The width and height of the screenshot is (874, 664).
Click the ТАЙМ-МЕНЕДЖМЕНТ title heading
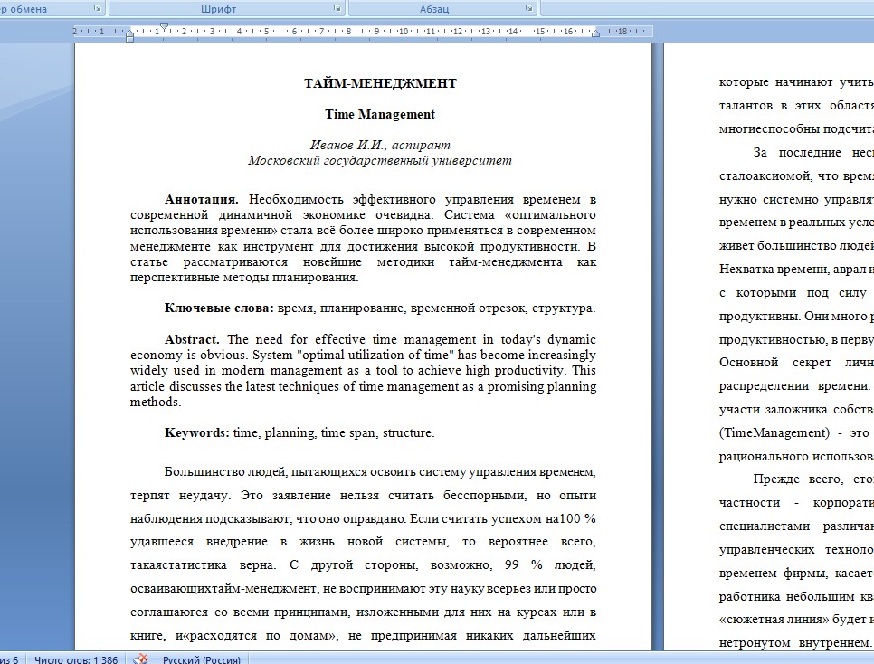pyautogui.click(x=380, y=83)
